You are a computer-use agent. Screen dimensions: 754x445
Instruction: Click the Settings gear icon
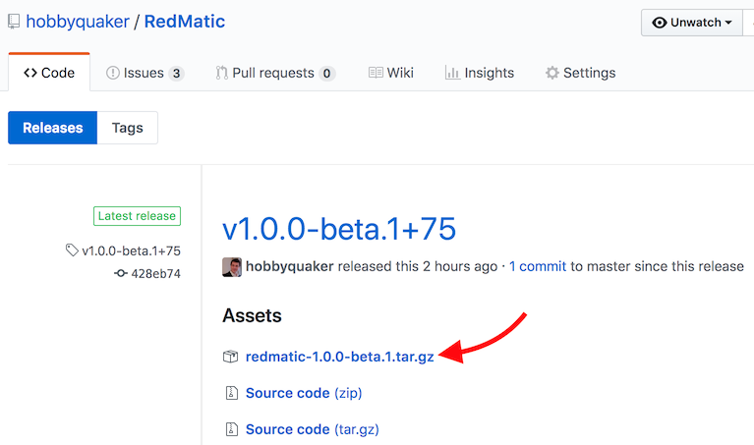point(552,73)
